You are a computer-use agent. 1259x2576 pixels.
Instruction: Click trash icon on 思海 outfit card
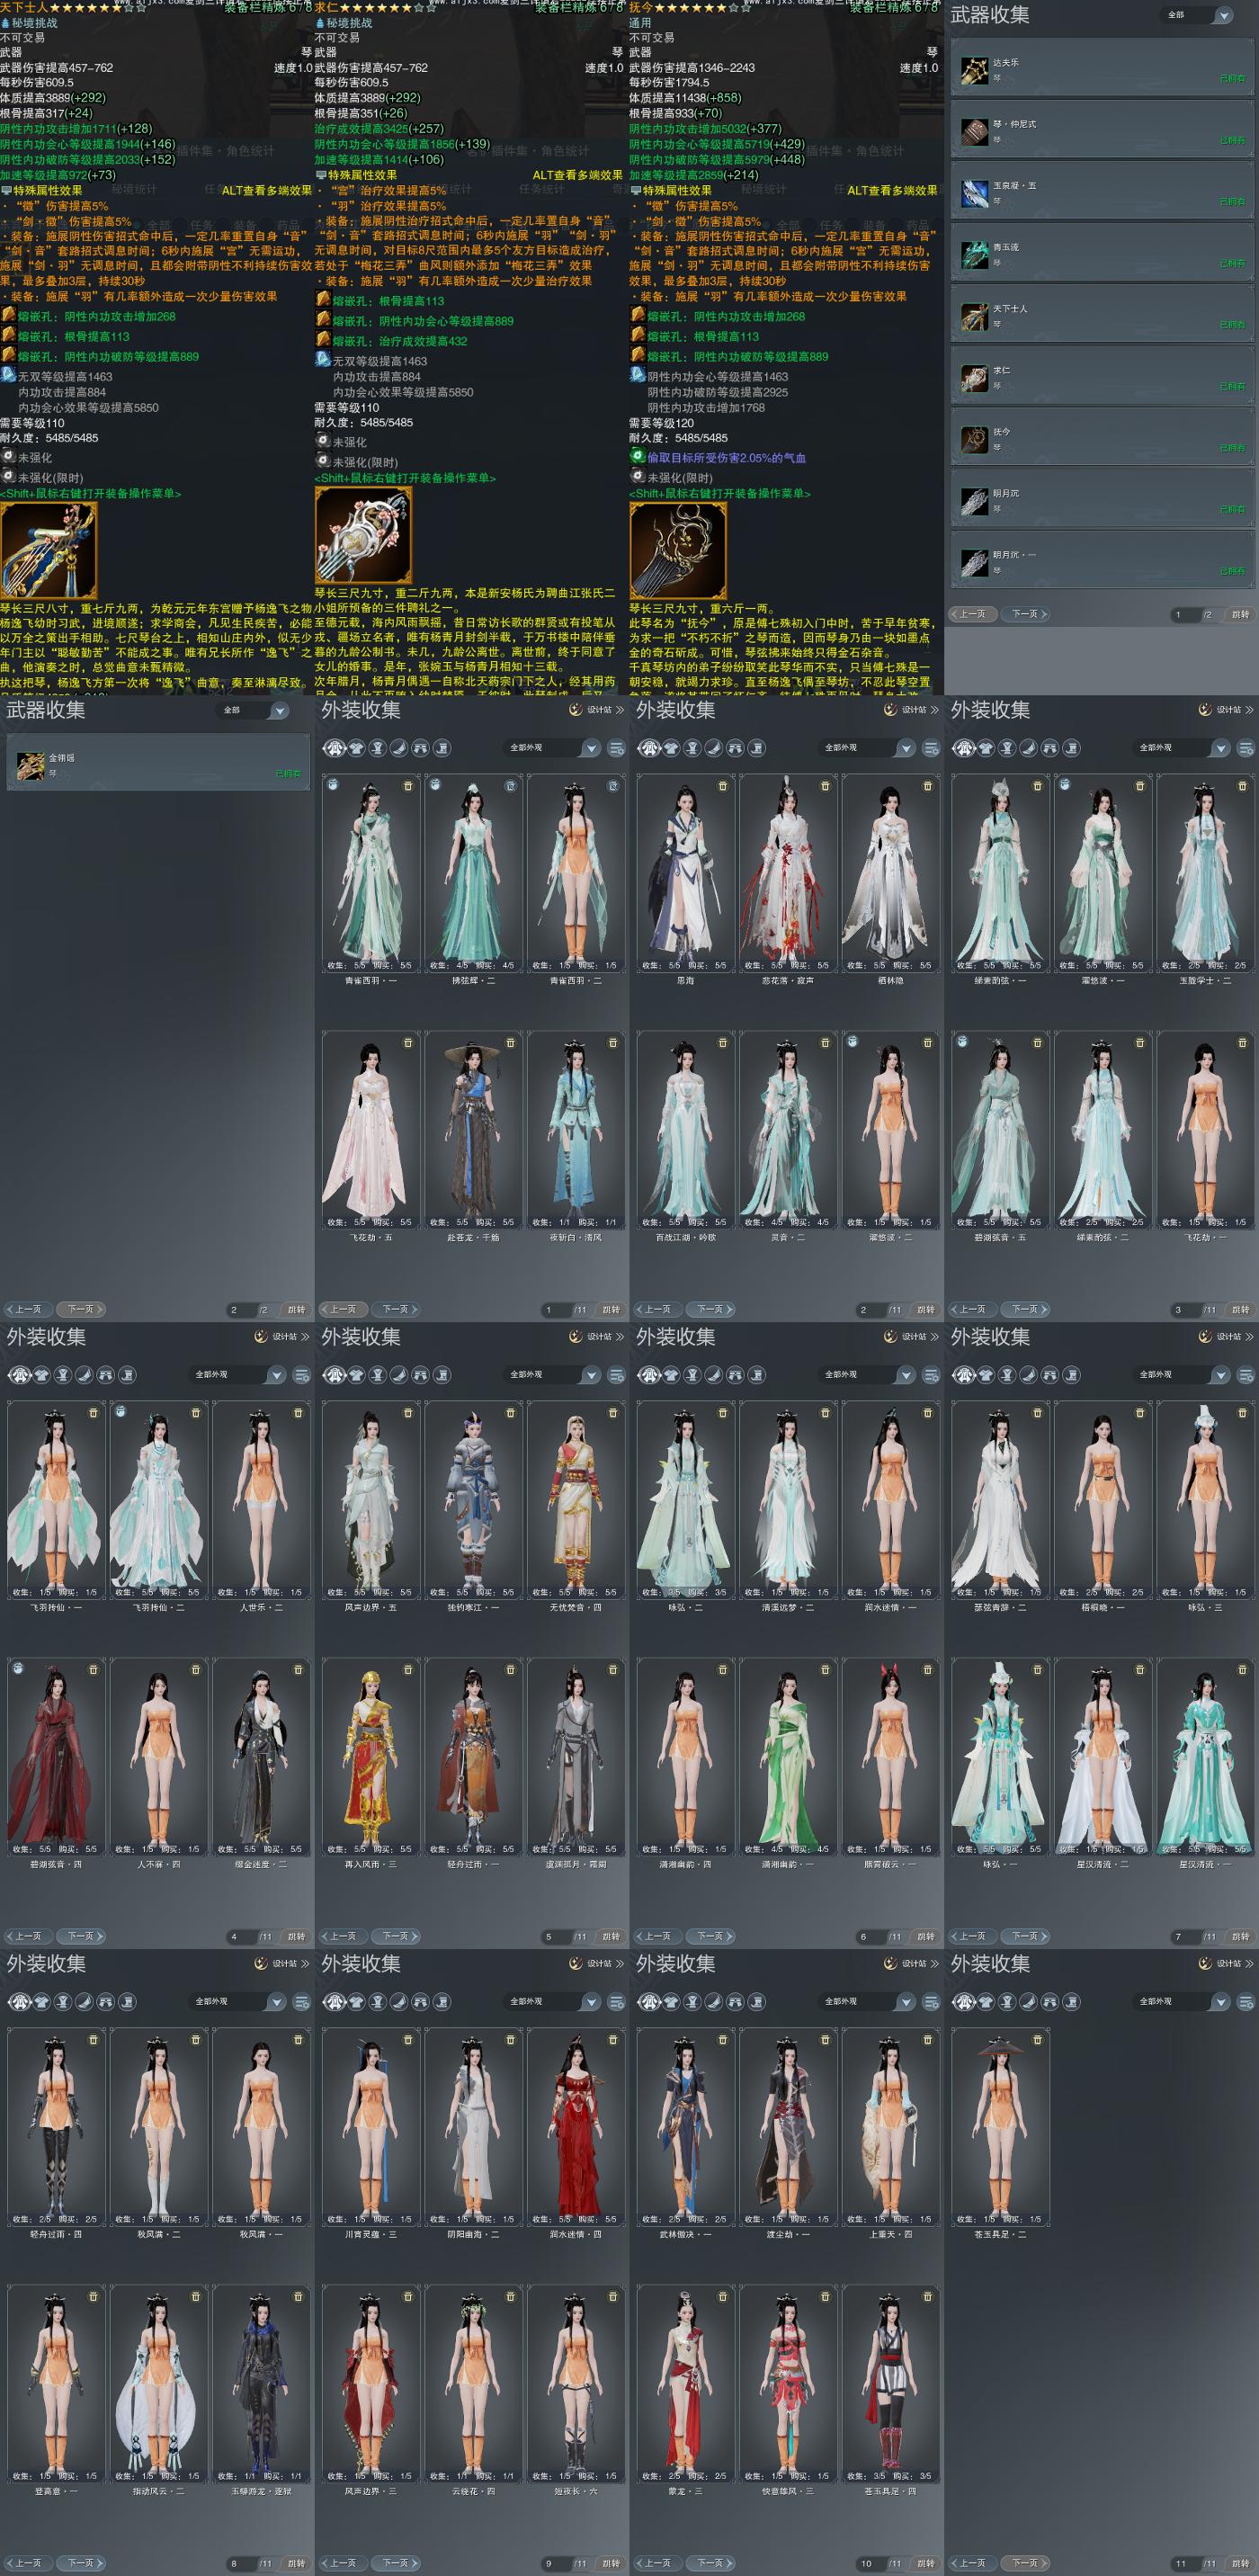tap(723, 786)
